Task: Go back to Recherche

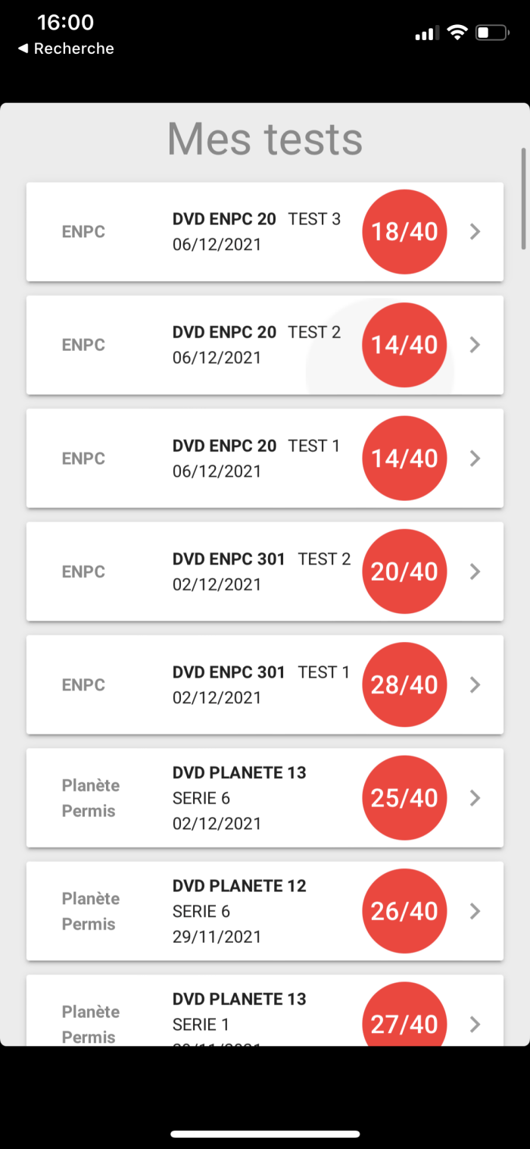Action: tap(66, 49)
